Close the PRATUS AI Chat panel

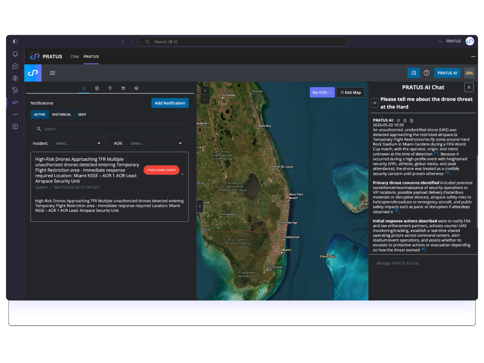[x=469, y=87]
